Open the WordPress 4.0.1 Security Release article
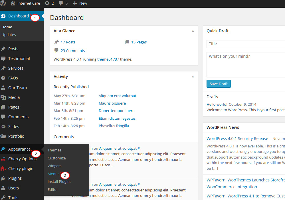 point(237,139)
